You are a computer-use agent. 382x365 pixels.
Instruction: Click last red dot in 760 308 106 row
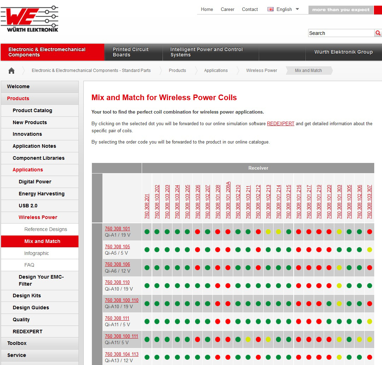coord(370,268)
